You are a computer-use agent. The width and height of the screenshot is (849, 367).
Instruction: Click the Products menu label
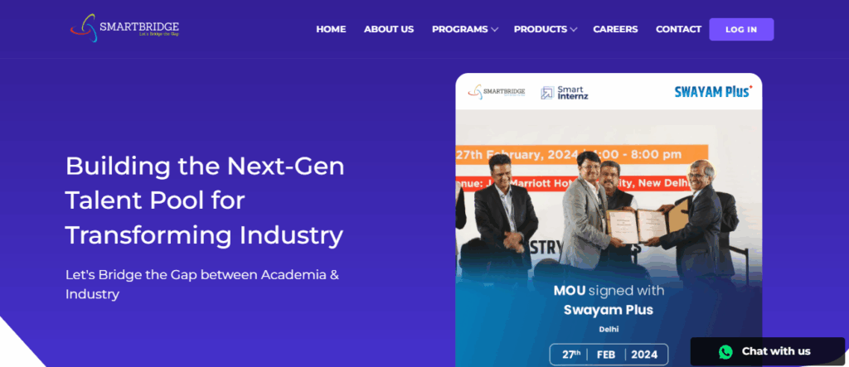(x=541, y=29)
